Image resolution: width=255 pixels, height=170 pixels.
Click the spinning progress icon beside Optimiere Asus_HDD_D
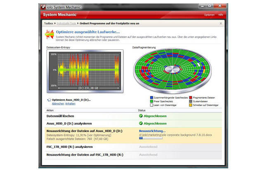49,100
